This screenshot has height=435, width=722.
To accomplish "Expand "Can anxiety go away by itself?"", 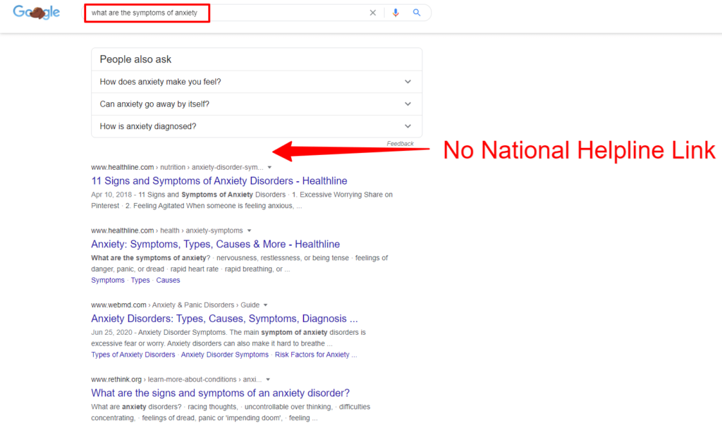I will point(408,104).
